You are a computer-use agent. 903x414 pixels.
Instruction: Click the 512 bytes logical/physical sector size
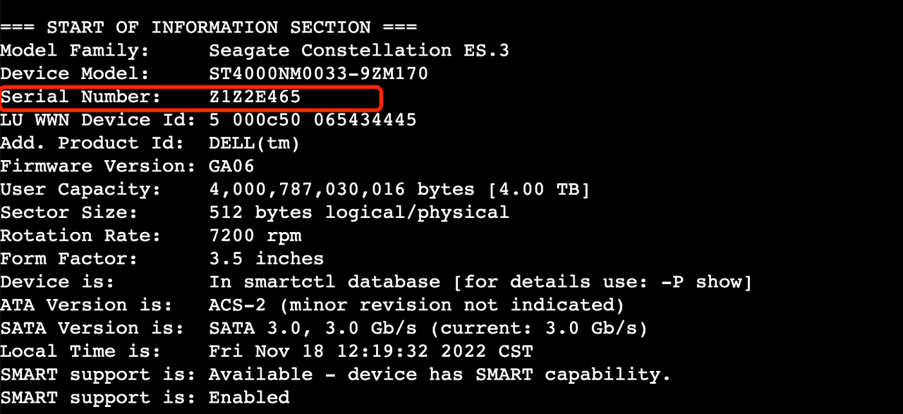pos(359,212)
